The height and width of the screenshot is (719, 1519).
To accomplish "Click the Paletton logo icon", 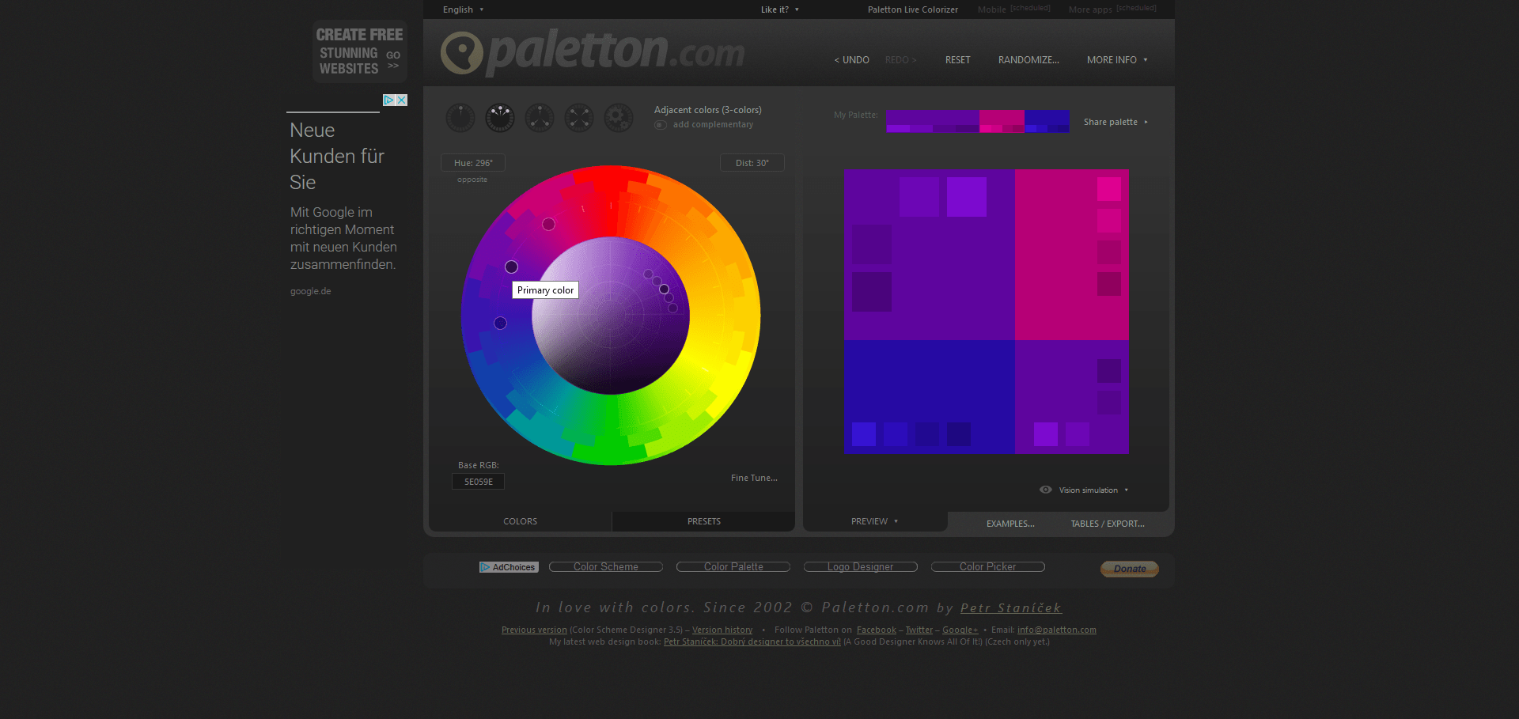I will click(x=461, y=53).
